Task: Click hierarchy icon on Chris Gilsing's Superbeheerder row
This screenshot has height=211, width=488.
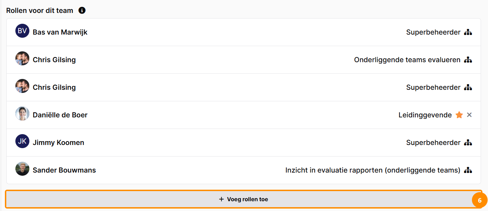Action: point(468,87)
